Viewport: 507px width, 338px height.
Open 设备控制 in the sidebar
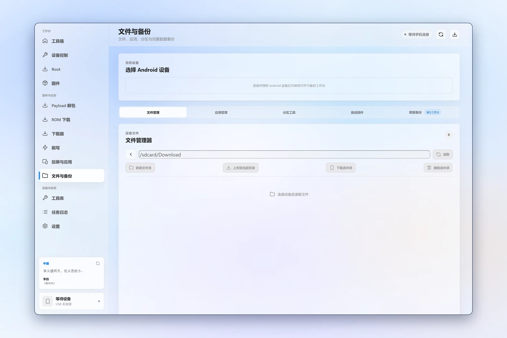tap(71, 55)
